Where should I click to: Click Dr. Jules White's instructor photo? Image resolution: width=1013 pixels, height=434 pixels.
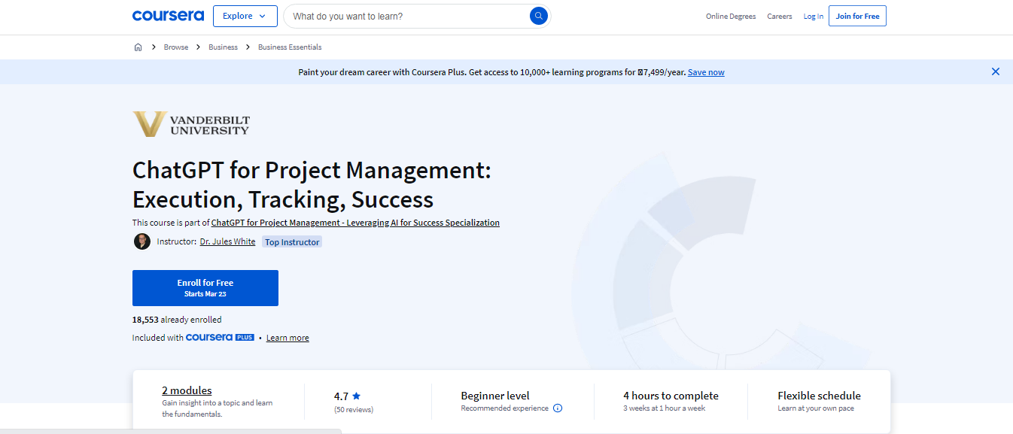pyautogui.click(x=141, y=241)
